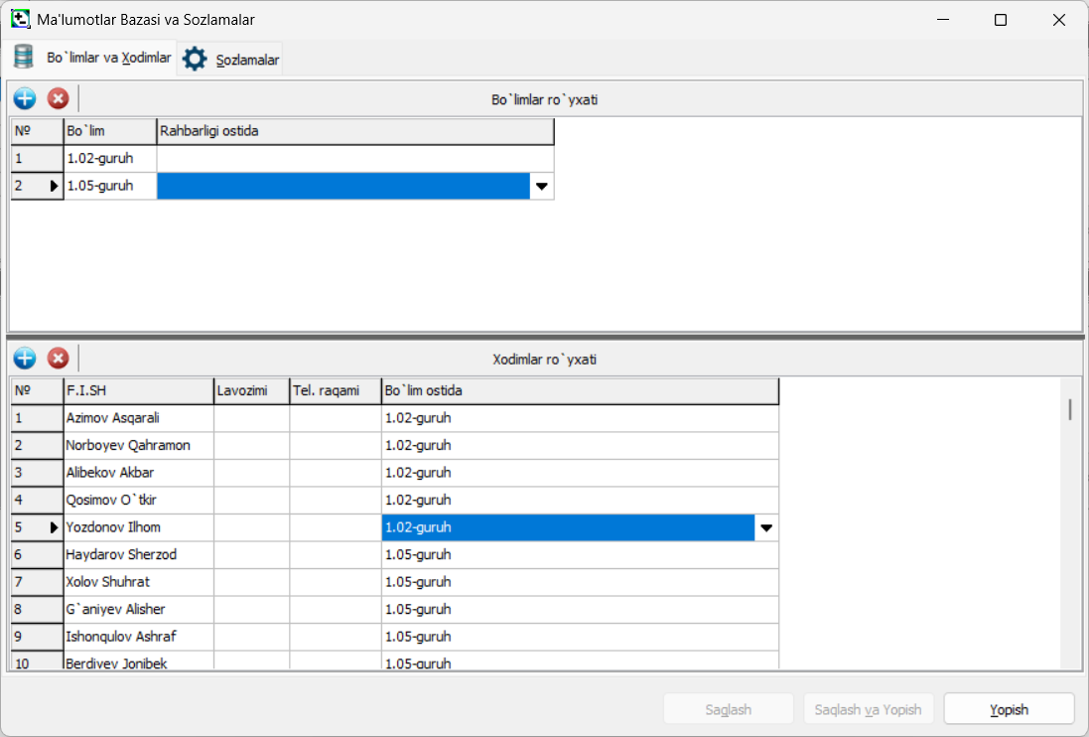Screen dimensions: 1089x737
Task: Click the Saqlash va Yopish button
Action: (x=868, y=709)
